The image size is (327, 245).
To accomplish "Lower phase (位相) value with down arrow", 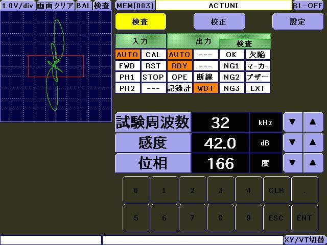I will [x=292, y=163].
